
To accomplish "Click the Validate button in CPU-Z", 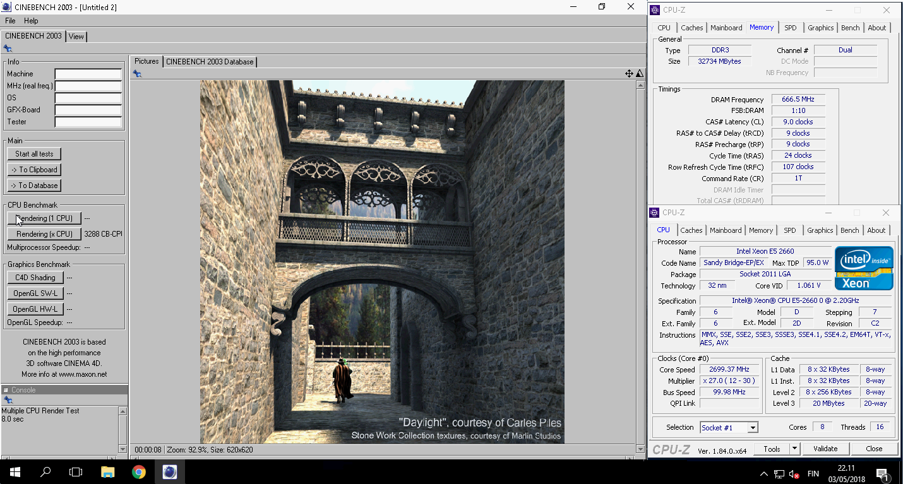I will 825,449.
